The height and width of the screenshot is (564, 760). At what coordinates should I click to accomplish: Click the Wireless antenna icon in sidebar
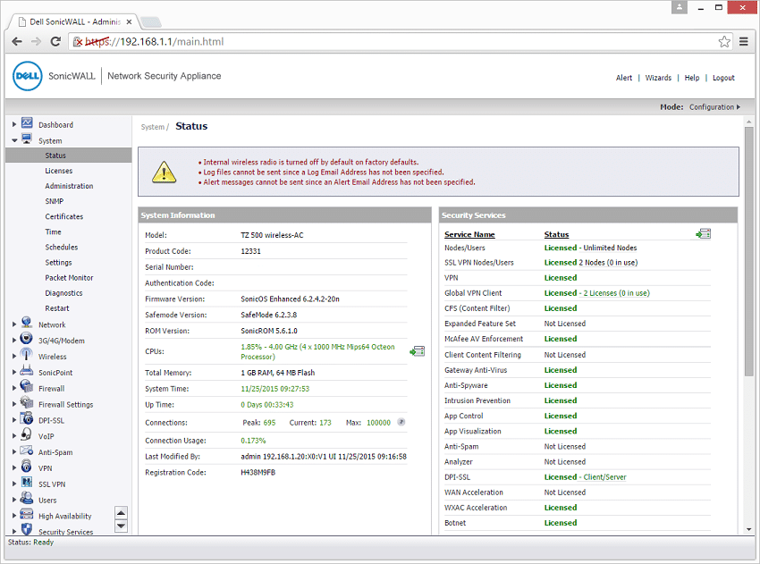click(27, 355)
